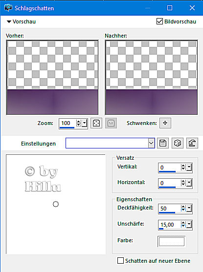
Task: Enable Schatten auf neuer Ebene checkbox
Action: pyautogui.click(x=120, y=261)
